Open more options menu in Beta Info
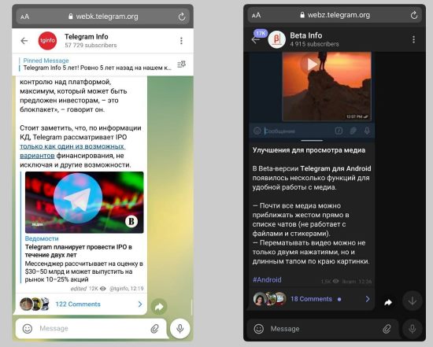This screenshot has height=347, width=433. point(413,39)
